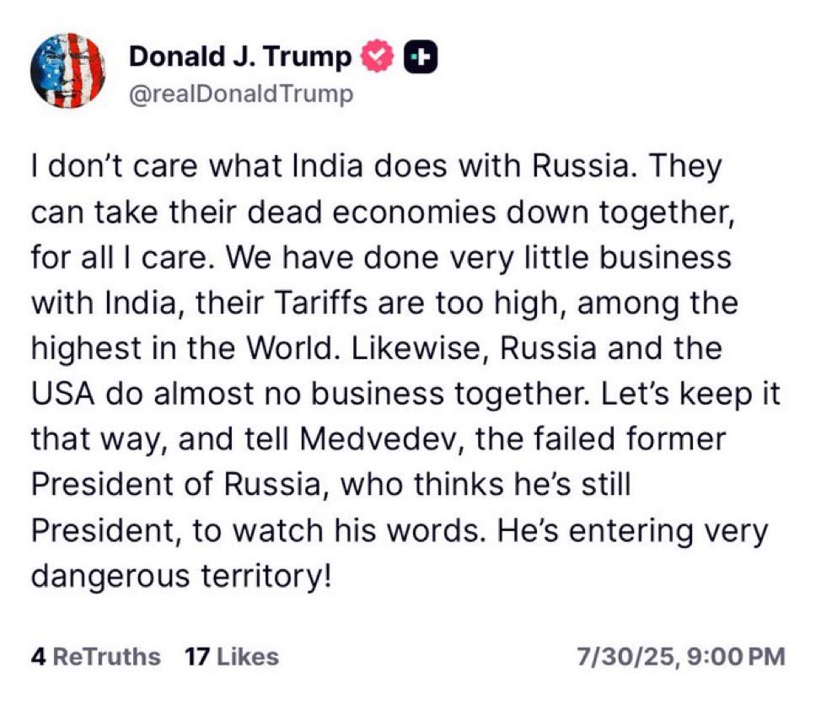Open the @realDonaldTrump handle link
This screenshot has width=816, height=704.
[241, 94]
